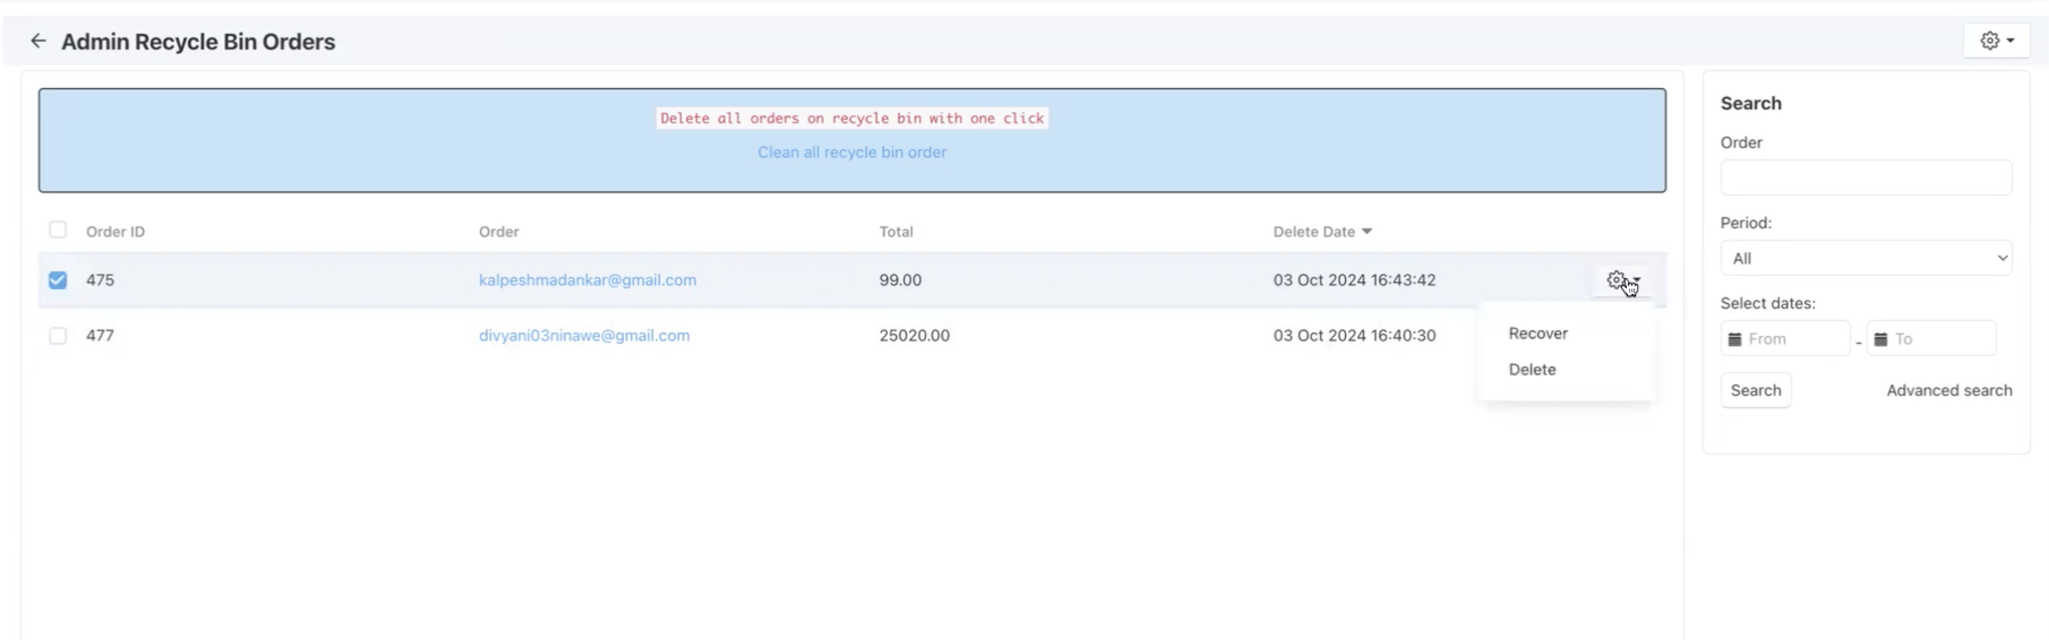Open divyani03ninawe@gmail.com order link
This screenshot has width=2049, height=640.
(584, 336)
